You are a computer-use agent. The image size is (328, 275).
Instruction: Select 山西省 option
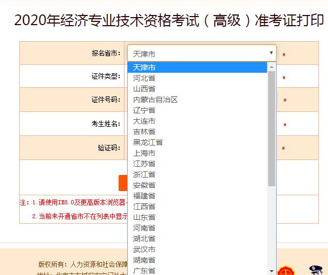click(x=144, y=89)
